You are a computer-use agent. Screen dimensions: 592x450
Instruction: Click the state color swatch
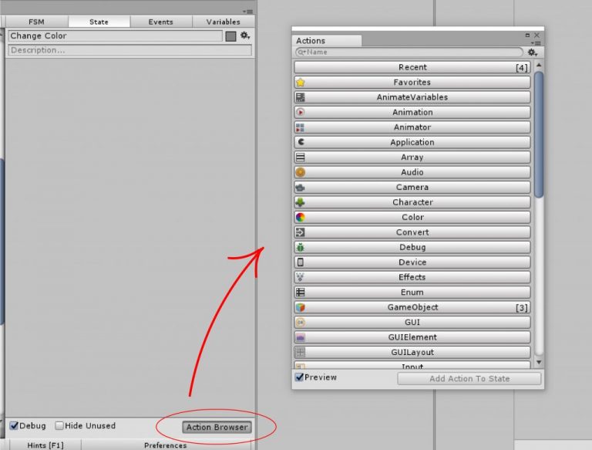tap(230, 36)
